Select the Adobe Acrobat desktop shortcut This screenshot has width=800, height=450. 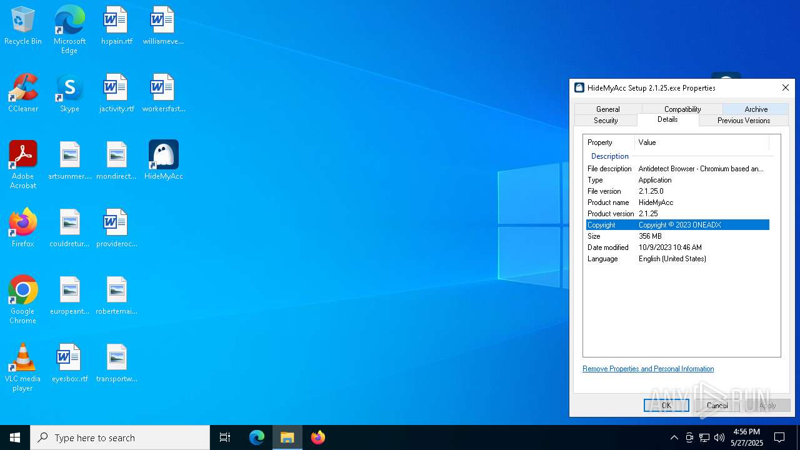tap(23, 165)
